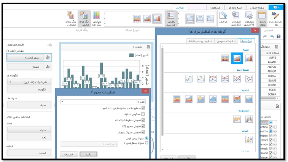This screenshot has height=162, width=288.
Task: Select the step line chart type in series dialog
Action: pos(201,79)
